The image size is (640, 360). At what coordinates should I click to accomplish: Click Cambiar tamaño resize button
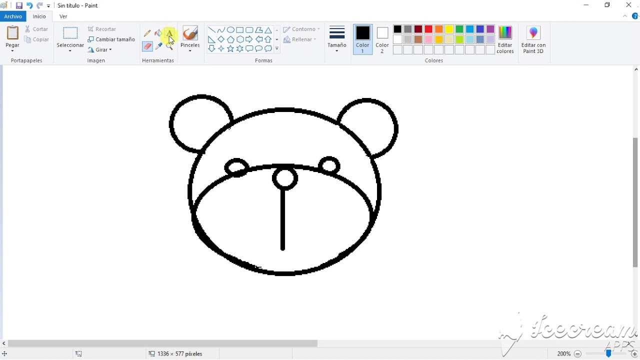point(111,39)
